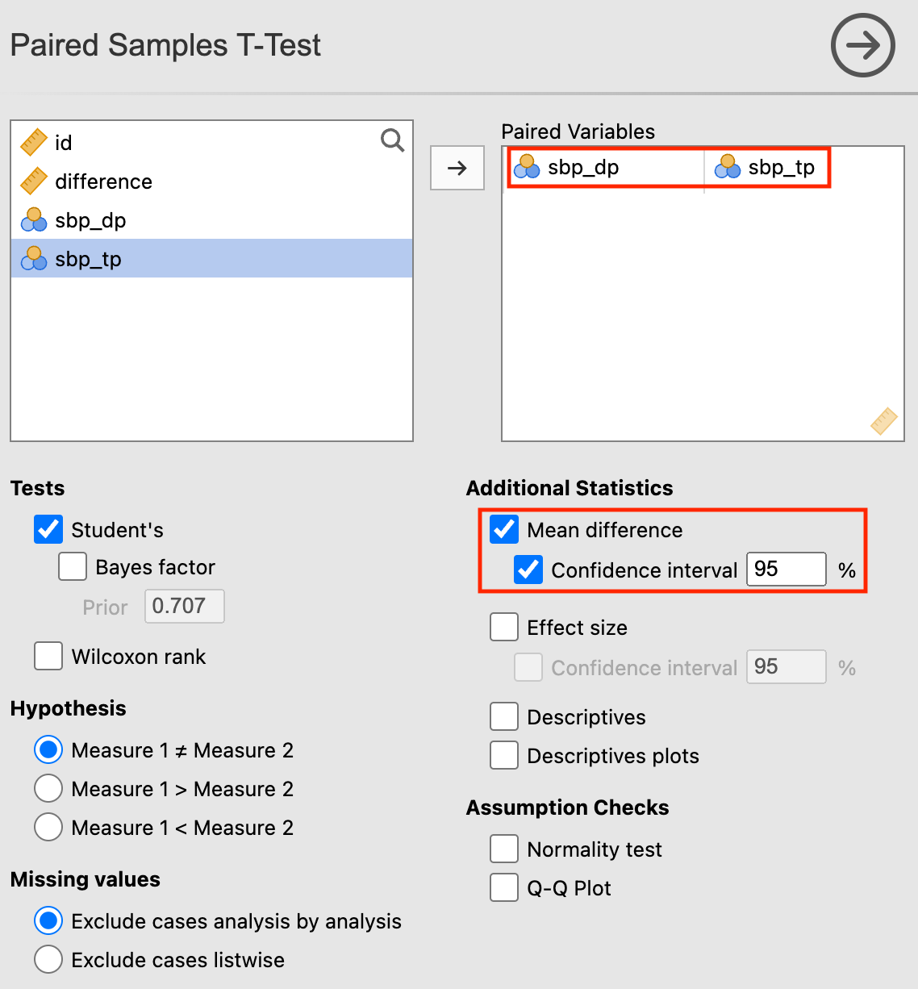Enable the Bayes factor checkbox
This screenshot has width=918, height=989.
(x=73, y=567)
